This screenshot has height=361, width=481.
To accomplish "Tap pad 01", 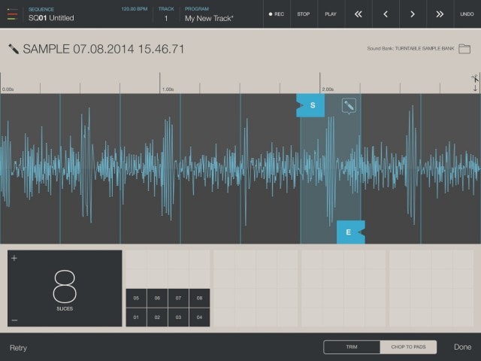I will [136, 317].
